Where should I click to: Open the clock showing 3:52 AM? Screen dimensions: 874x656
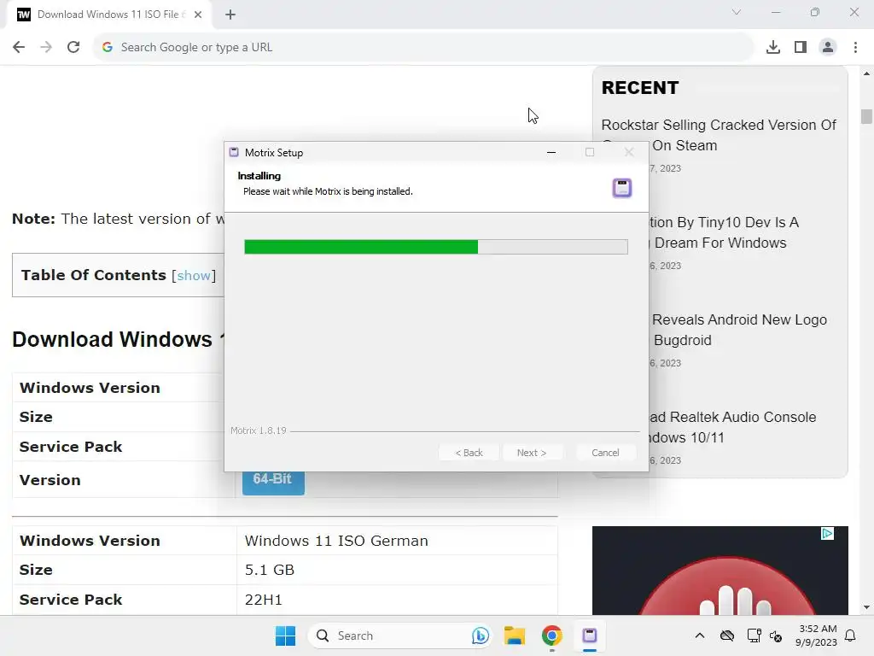[x=816, y=635]
